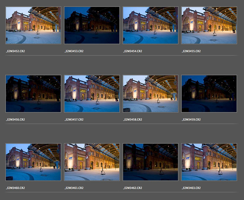Click thumbnail image _E2M3461.CR2
Screen dimensions: 244x200
[x=92, y=162]
